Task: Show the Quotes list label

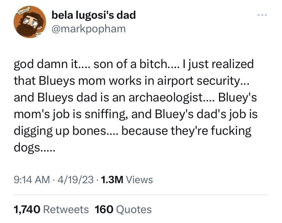Action: [134, 209]
